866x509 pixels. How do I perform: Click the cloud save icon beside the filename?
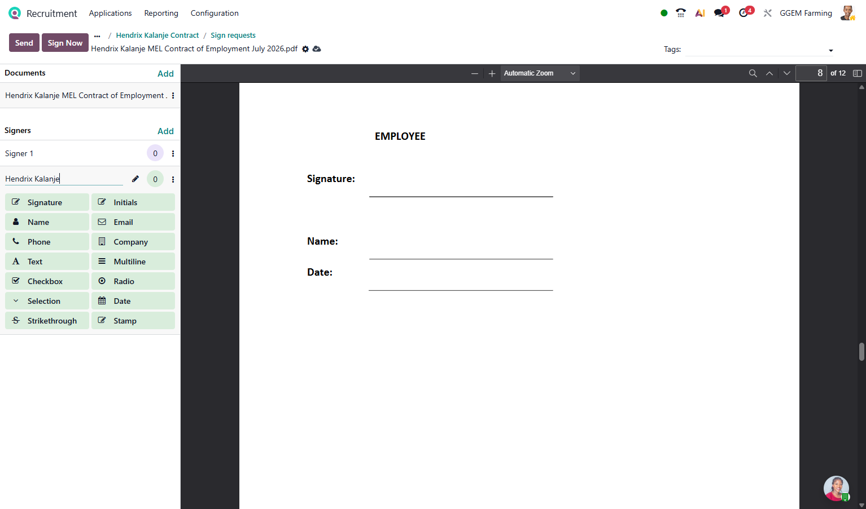tap(317, 49)
